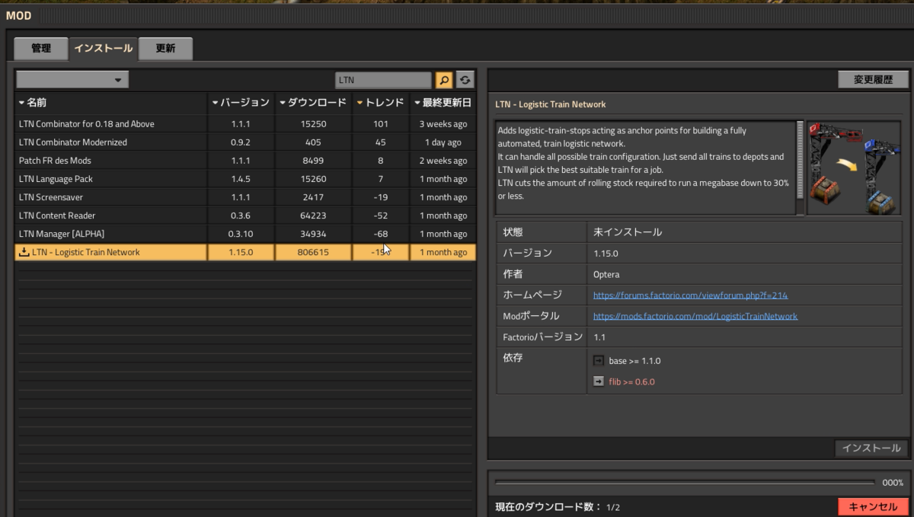Click the mod thumbnail image
The image size is (914, 517).
coord(854,168)
